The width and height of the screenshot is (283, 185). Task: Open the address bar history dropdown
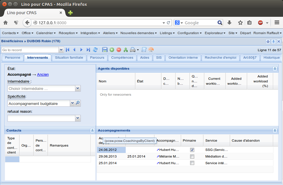coord(164,23)
